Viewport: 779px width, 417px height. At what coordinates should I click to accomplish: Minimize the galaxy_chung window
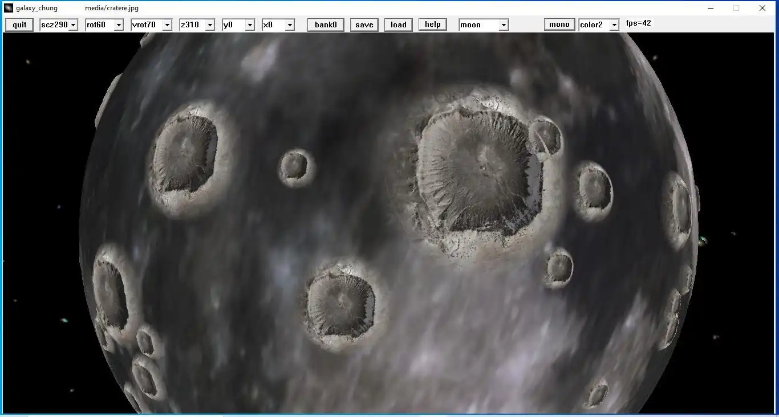(x=711, y=8)
